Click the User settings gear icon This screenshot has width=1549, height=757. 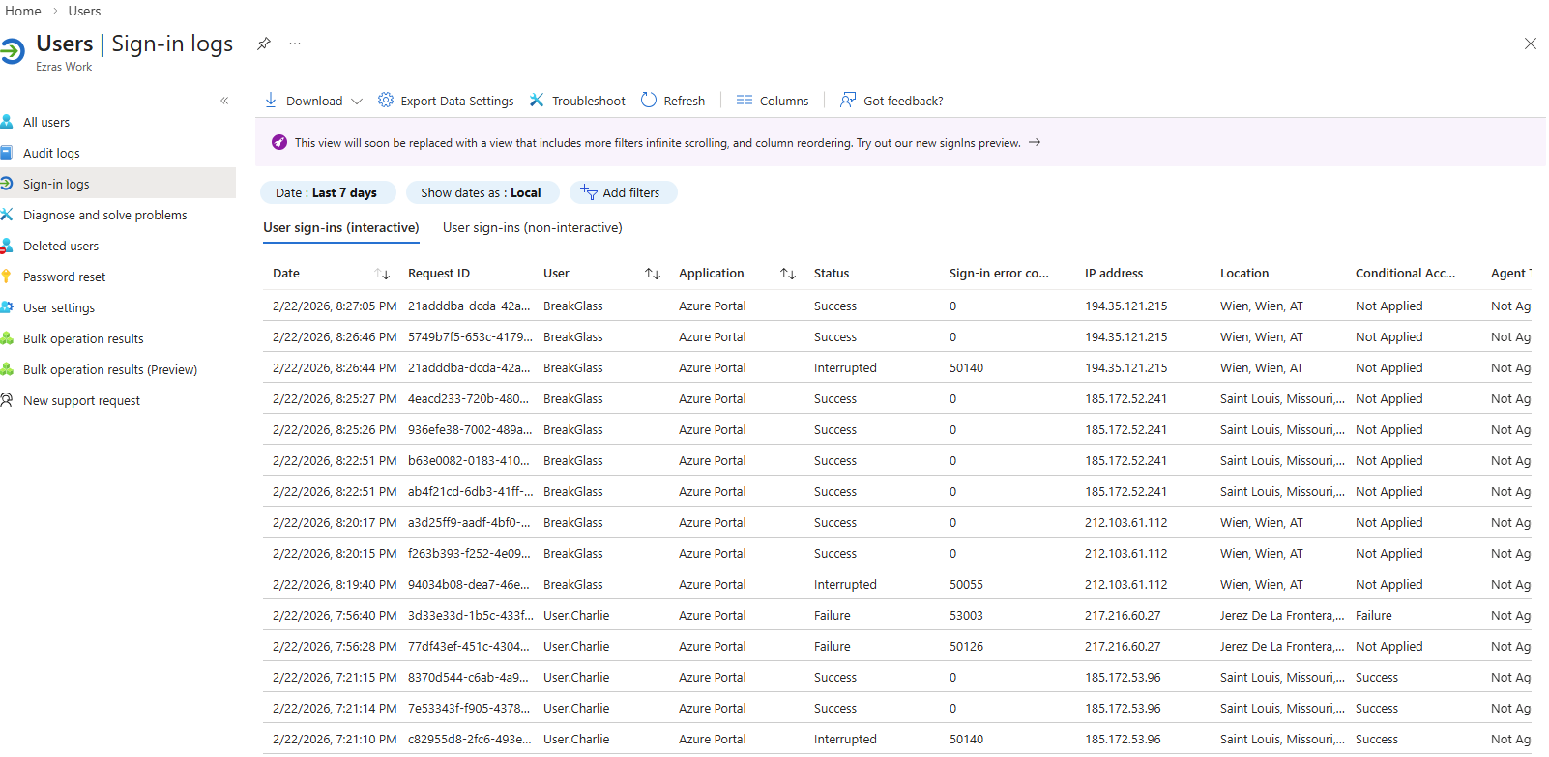point(6,307)
